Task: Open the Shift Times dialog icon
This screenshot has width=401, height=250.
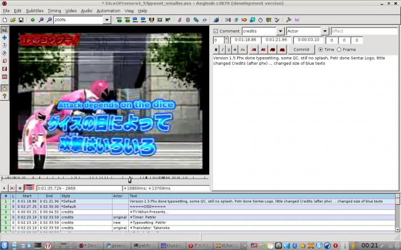Action: click(228, 19)
